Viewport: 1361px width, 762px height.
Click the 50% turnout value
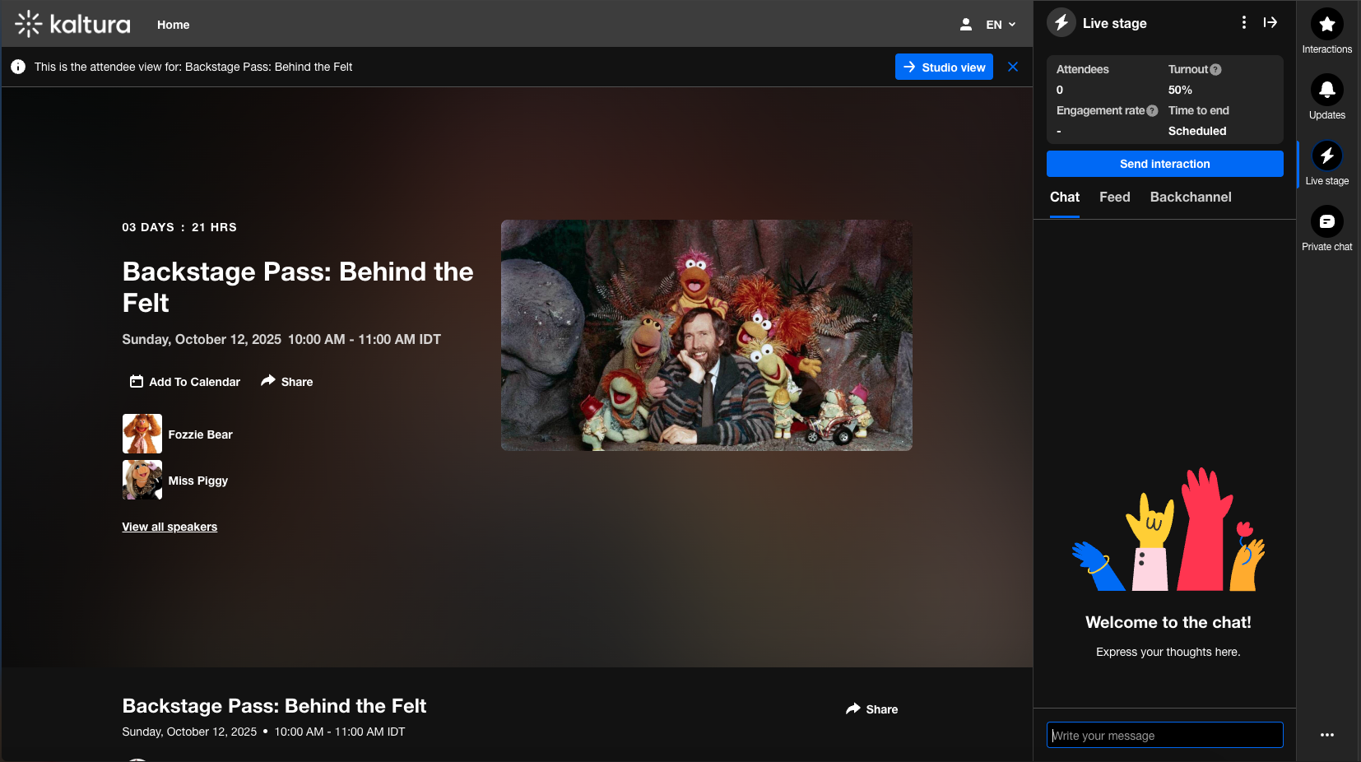tap(1180, 90)
